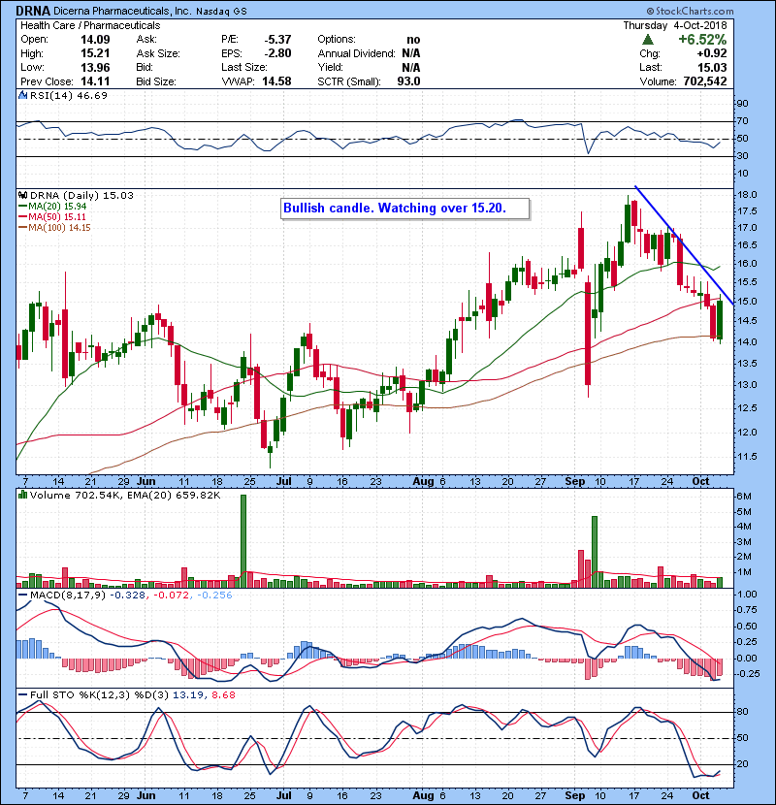
Task: Click the last green candle on price chart
Action: [x=720, y=319]
